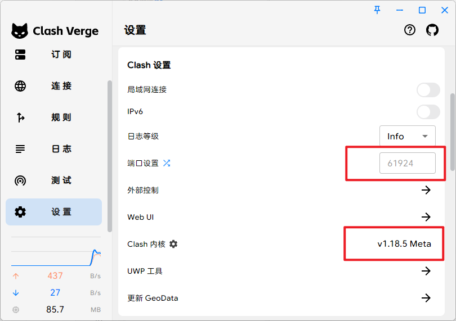
Task: Click the 更新 GeoData arrow button
Action: coord(426,298)
